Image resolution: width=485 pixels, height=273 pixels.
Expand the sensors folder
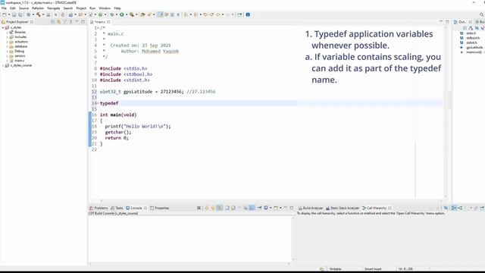tap(7, 56)
